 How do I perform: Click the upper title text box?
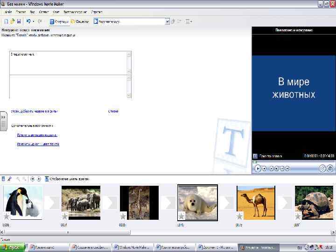tap(68, 63)
